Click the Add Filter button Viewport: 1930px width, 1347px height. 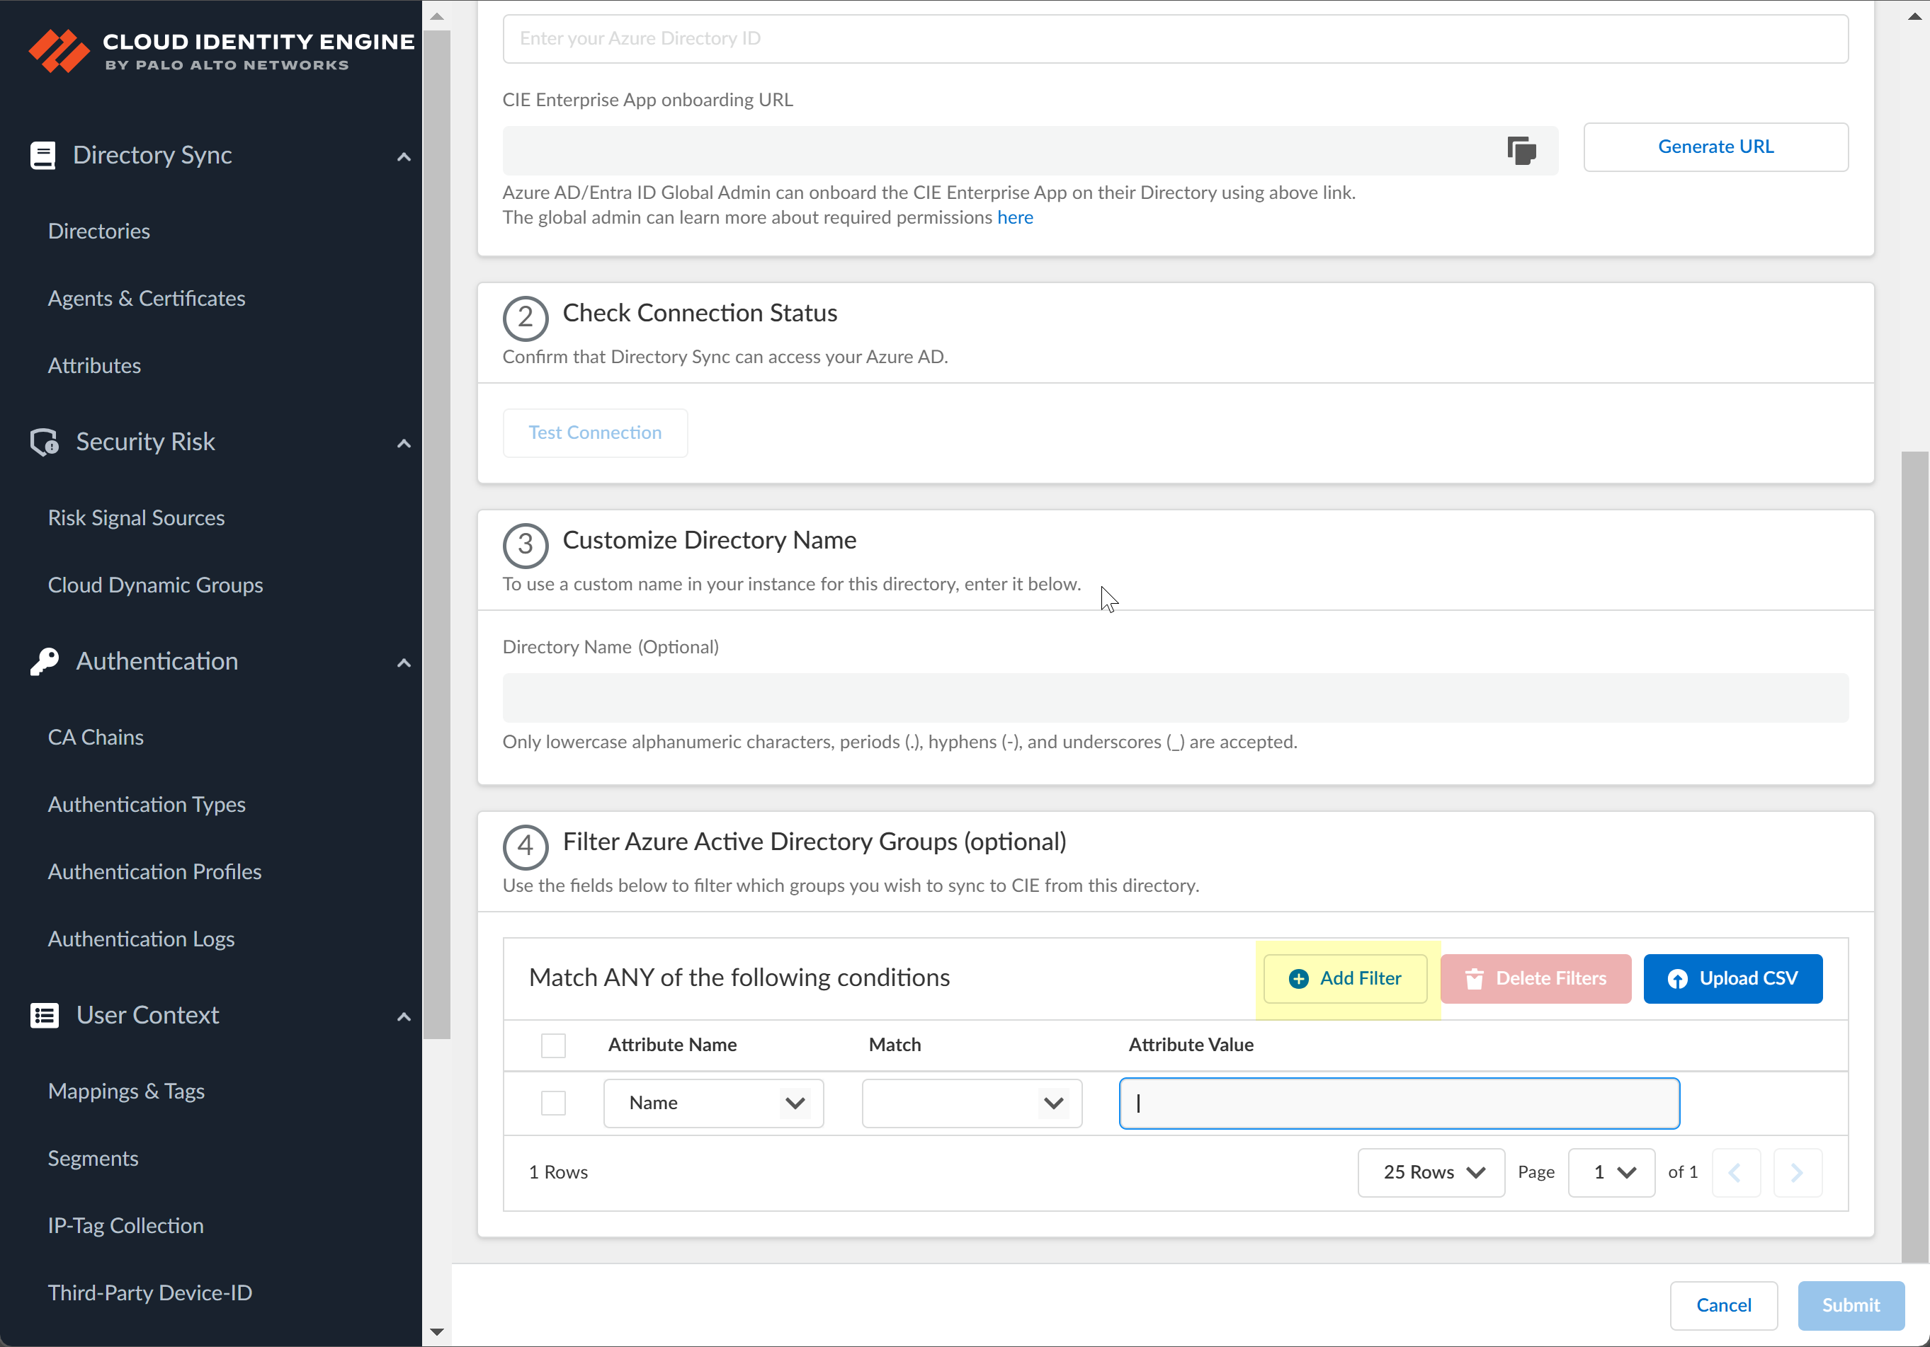[1345, 978]
